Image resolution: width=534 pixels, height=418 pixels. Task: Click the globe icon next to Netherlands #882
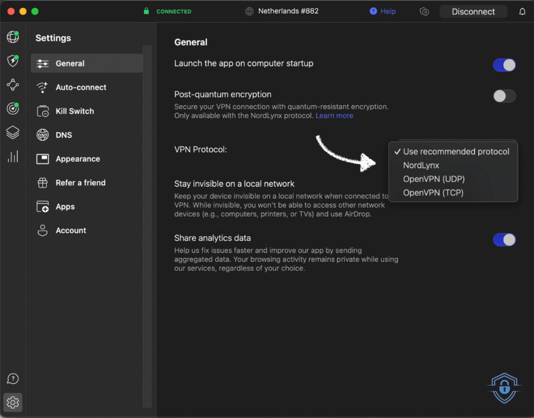pyautogui.click(x=249, y=11)
